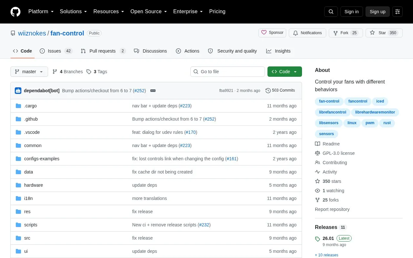The image size is (413, 258).
Task: Click the release tag icon beside 26.01
Action: coord(317,239)
